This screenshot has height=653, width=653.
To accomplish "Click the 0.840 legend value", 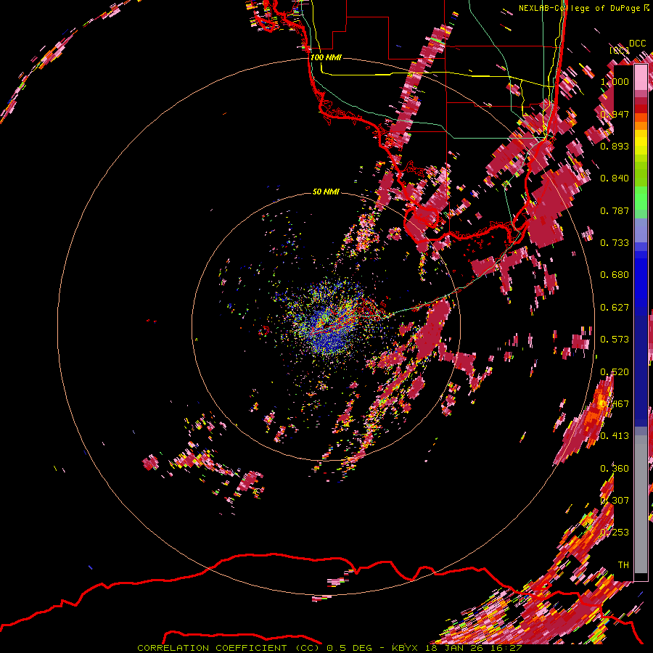I will (615, 178).
